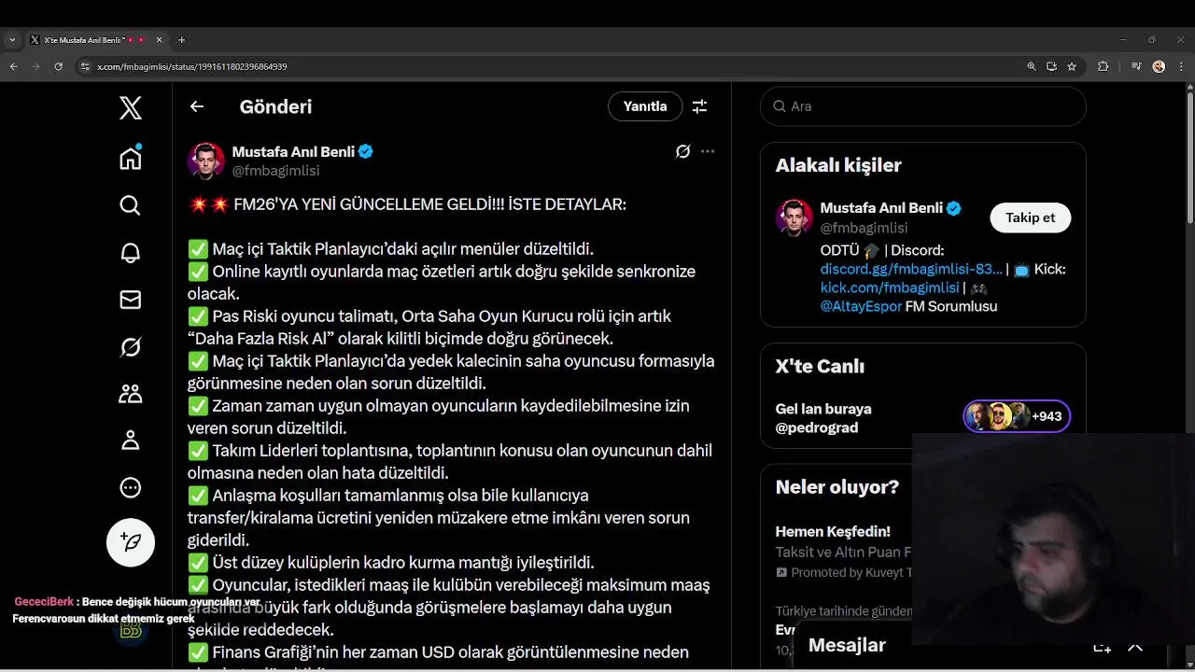Start new message in Mesajlar bar

pos(1102,646)
